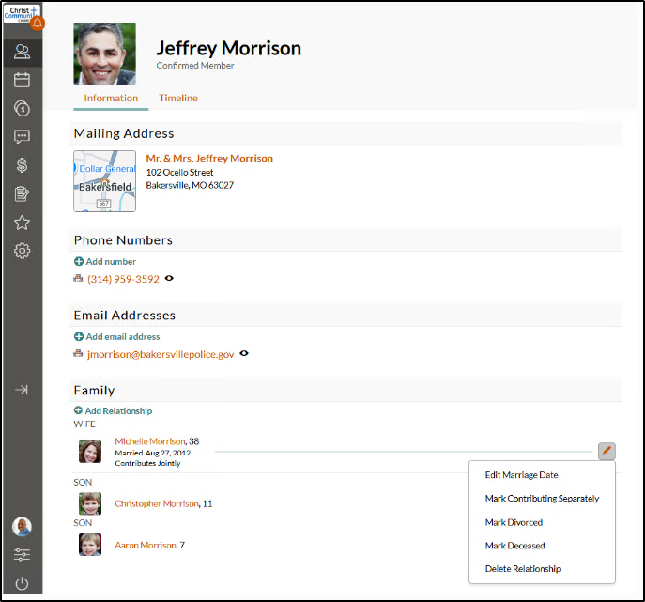Click the mailing address map thumbnail
The width and height of the screenshot is (645, 602).
click(x=104, y=181)
